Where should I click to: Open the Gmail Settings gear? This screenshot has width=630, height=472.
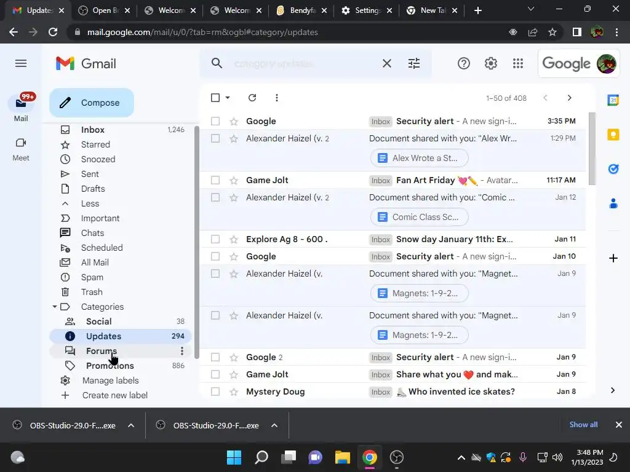point(490,63)
